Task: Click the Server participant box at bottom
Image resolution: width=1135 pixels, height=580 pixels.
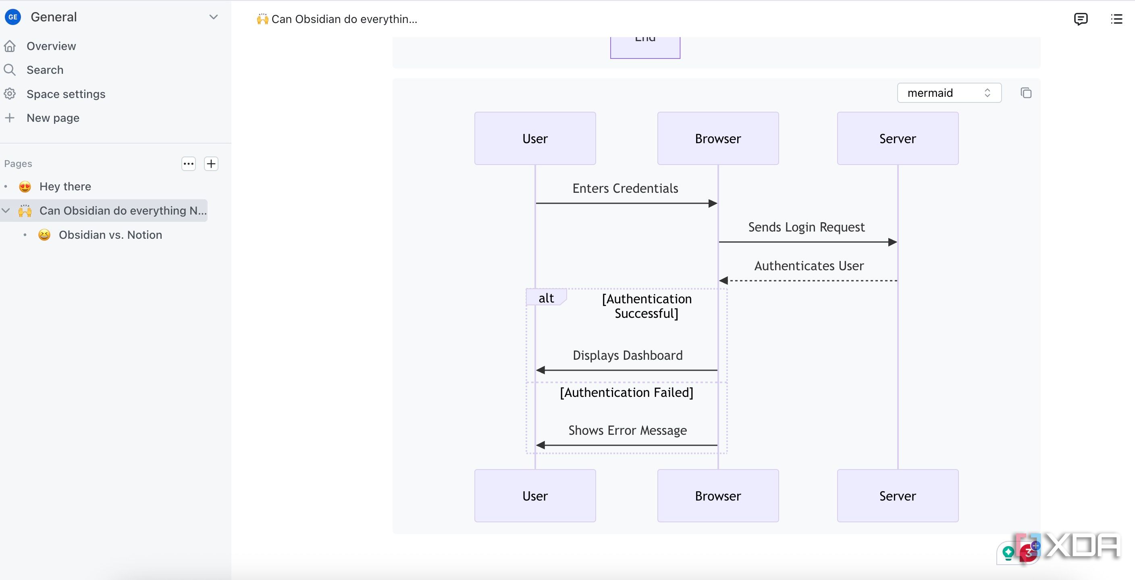Action: coord(898,496)
